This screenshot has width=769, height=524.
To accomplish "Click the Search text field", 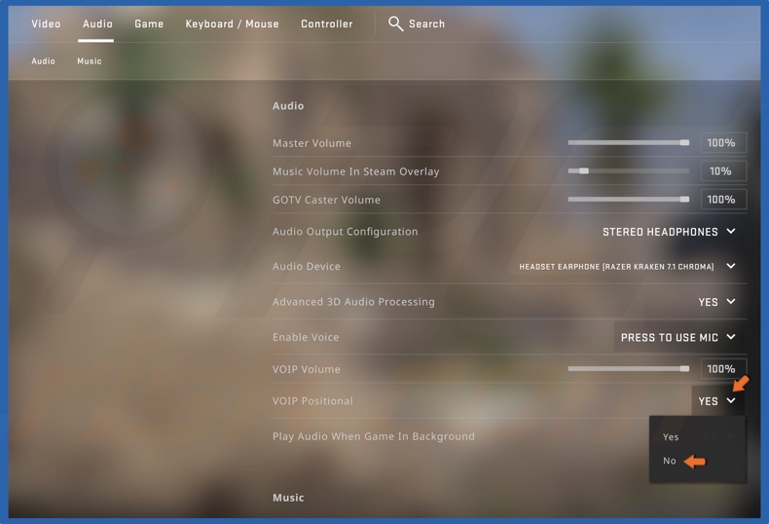I will pos(426,23).
